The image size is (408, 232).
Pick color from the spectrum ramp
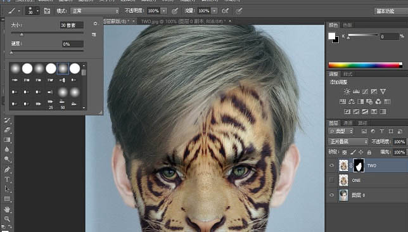tap(366, 65)
